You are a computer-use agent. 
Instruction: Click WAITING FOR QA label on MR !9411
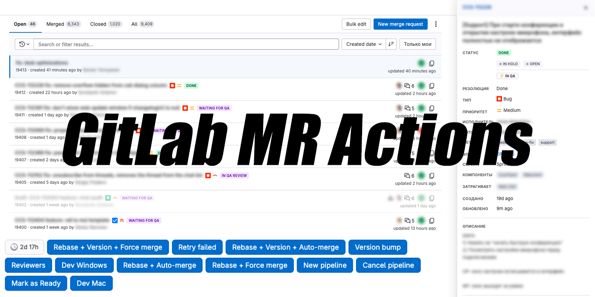tap(214, 108)
